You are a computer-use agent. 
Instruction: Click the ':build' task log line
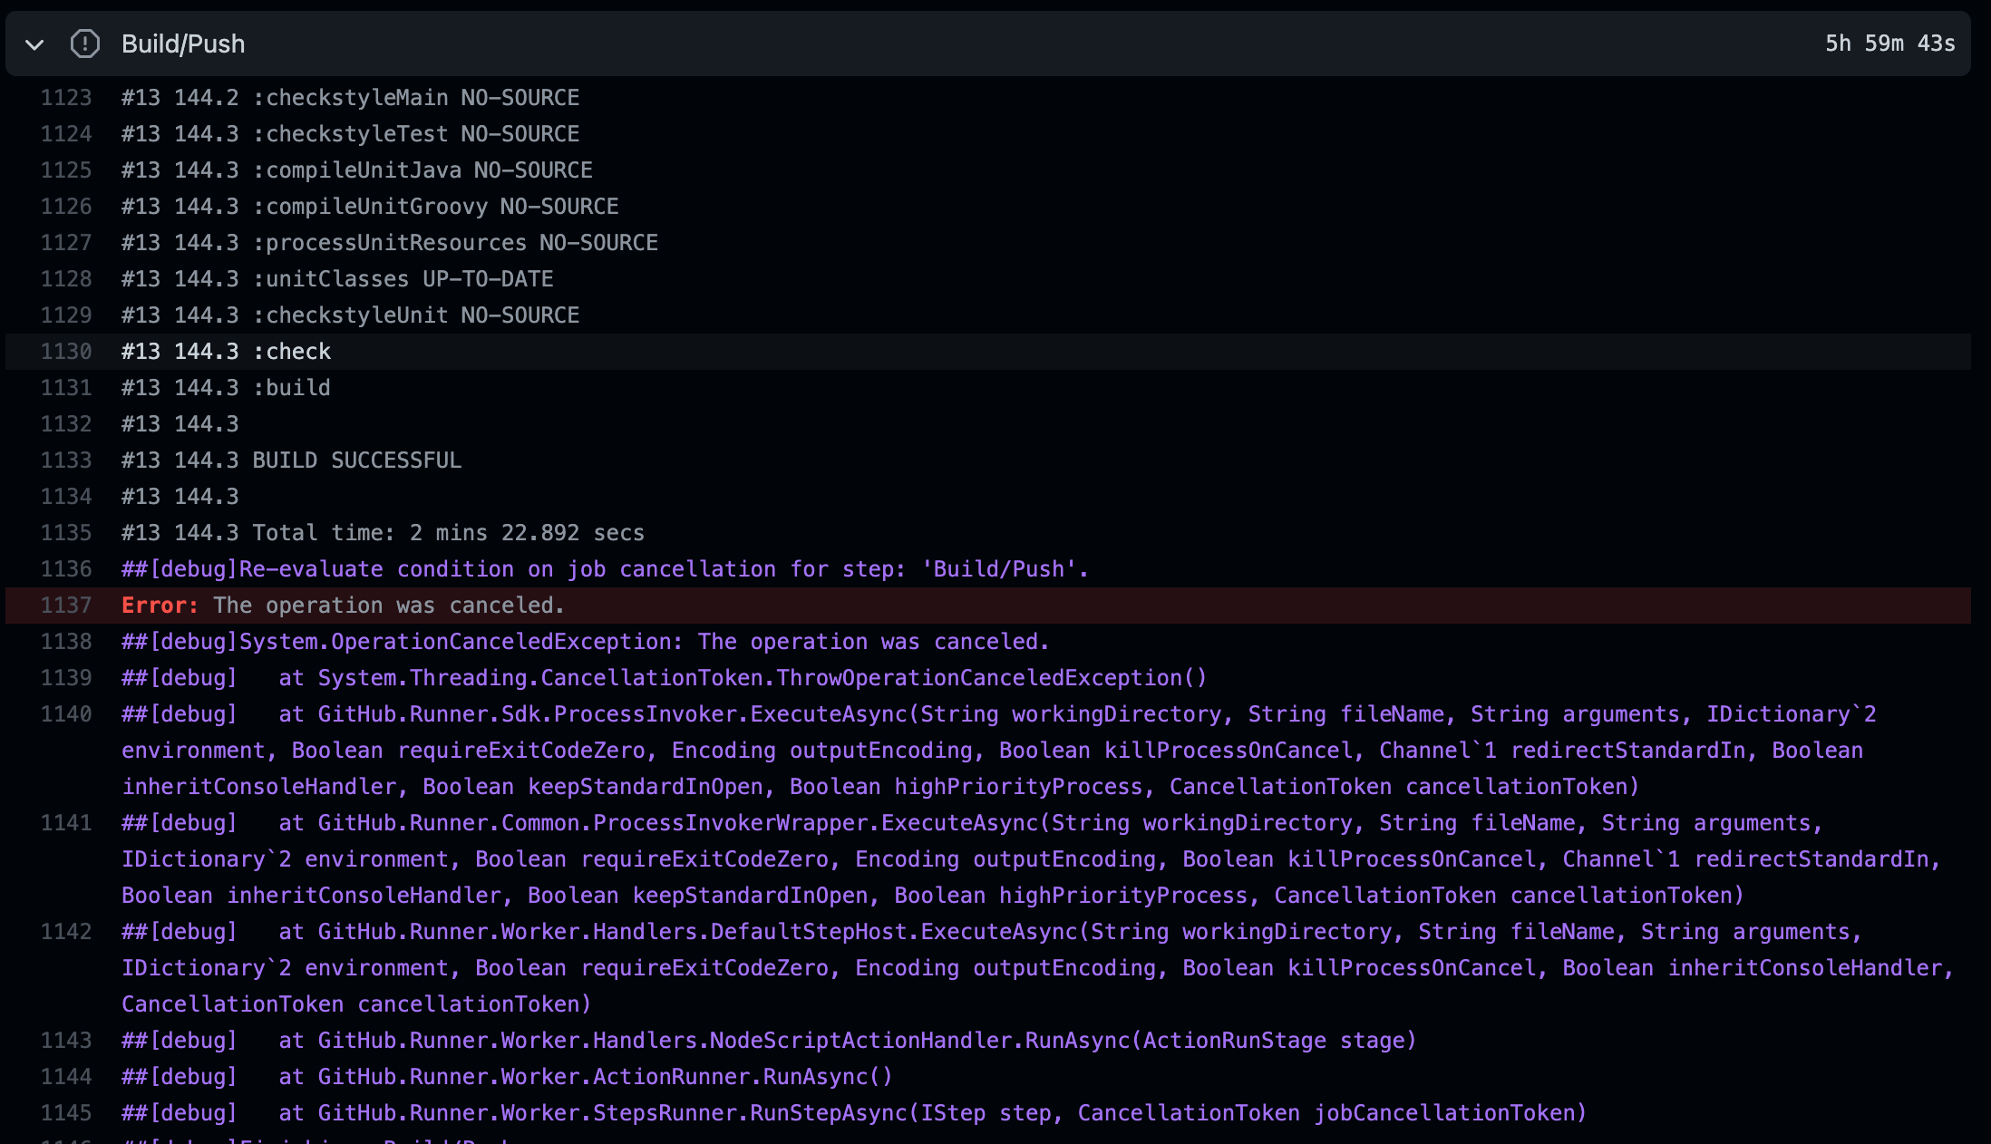tap(225, 387)
